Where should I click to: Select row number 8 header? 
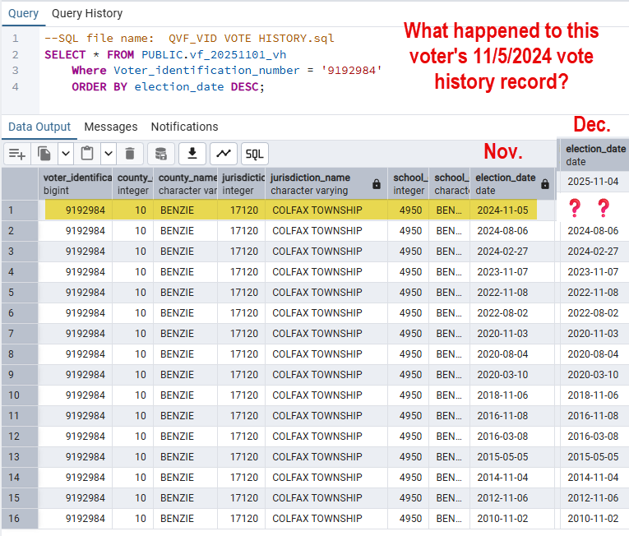coord(20,353)
